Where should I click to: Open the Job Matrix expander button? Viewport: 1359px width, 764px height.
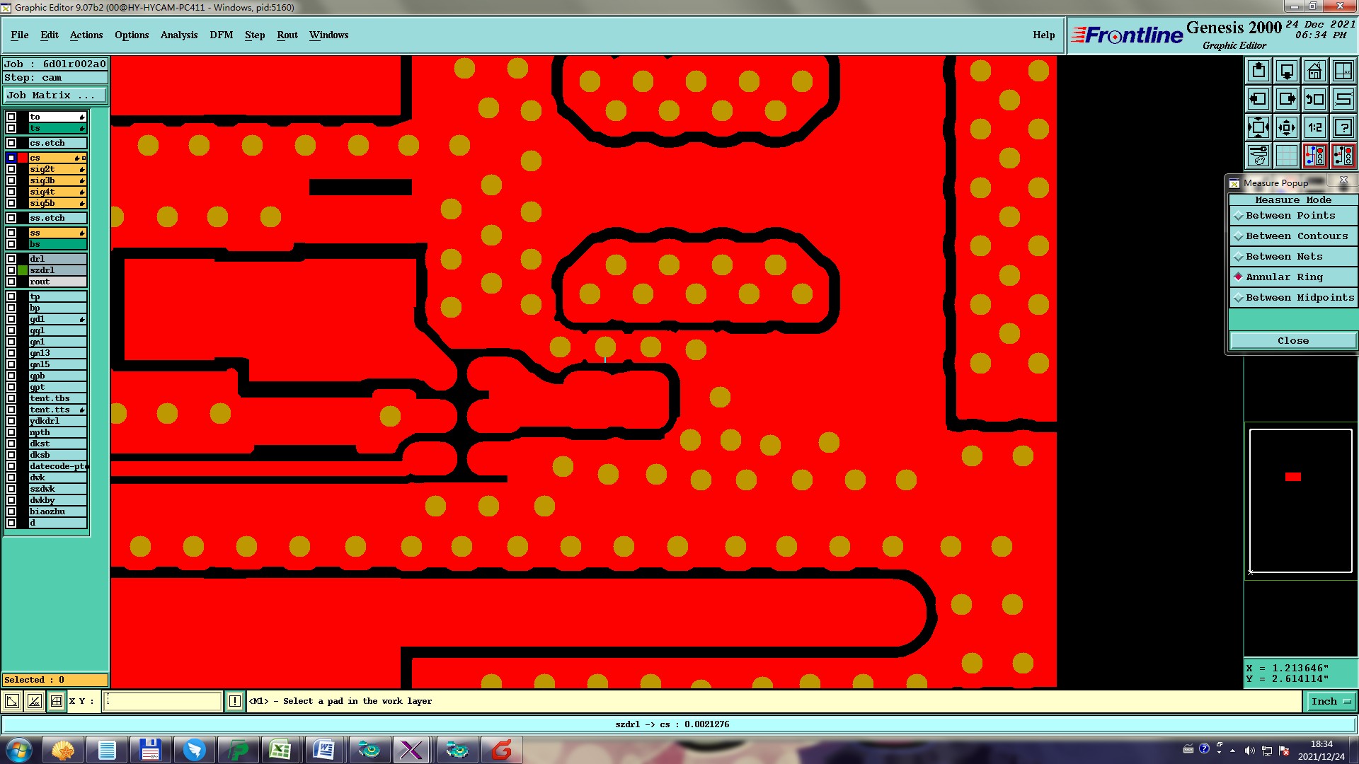click(x=55, y=95)
